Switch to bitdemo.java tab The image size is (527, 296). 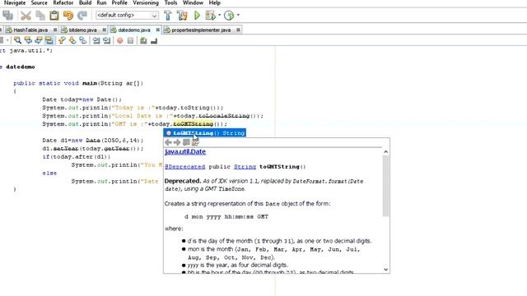pyautogui.click(x=82, y=30)
